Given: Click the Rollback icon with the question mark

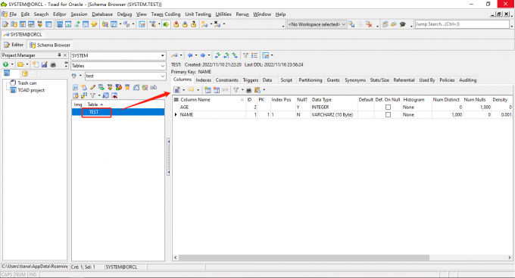Looking at the screenshot, I should pyautogui.click(x=193, y=24).
